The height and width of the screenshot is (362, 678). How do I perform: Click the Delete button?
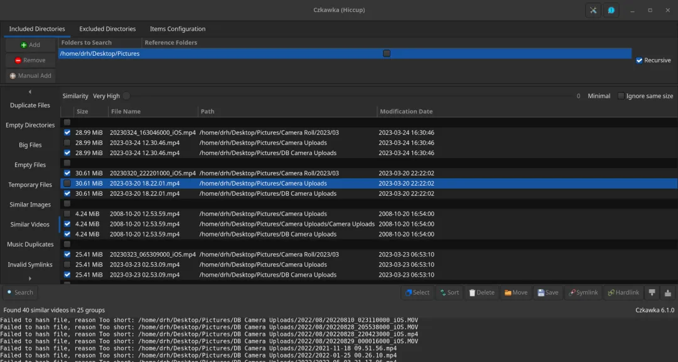tap(482, 292)
